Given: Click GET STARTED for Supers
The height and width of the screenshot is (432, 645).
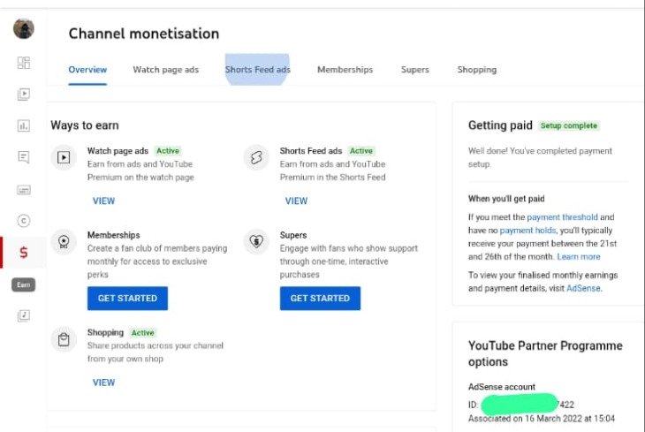Looking at the screenshot, I should point(320,299).
